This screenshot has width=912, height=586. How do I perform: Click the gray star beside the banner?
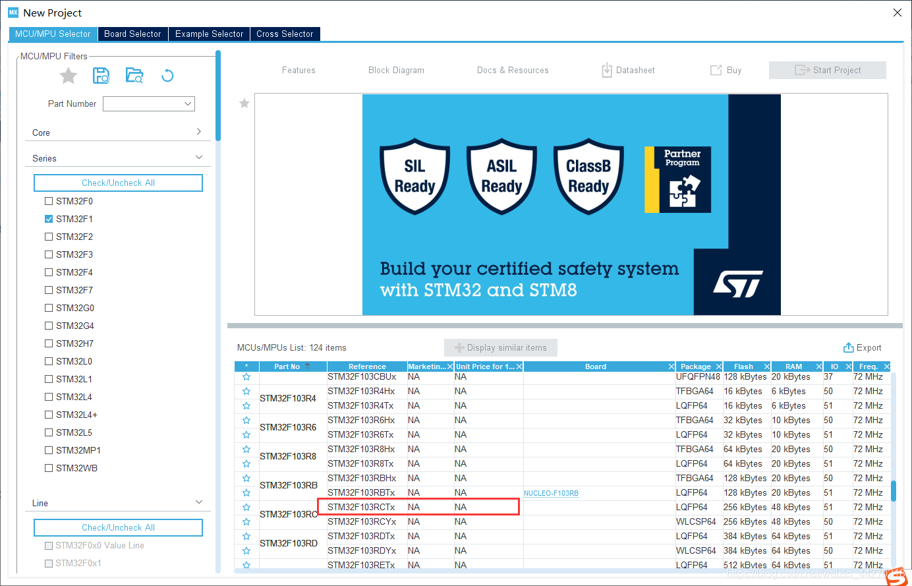tap(244, 103)
